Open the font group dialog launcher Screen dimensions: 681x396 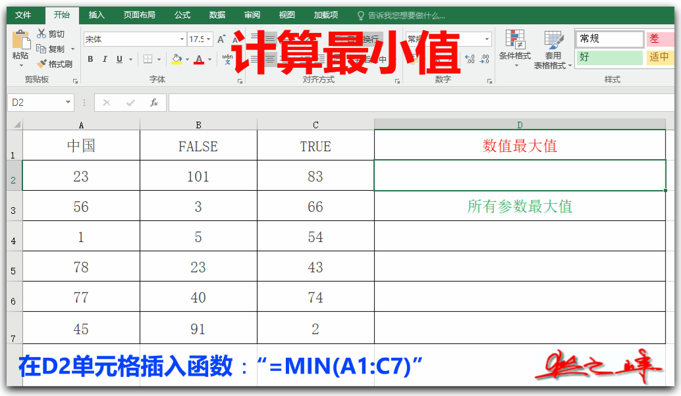click(x=240, y=81)
